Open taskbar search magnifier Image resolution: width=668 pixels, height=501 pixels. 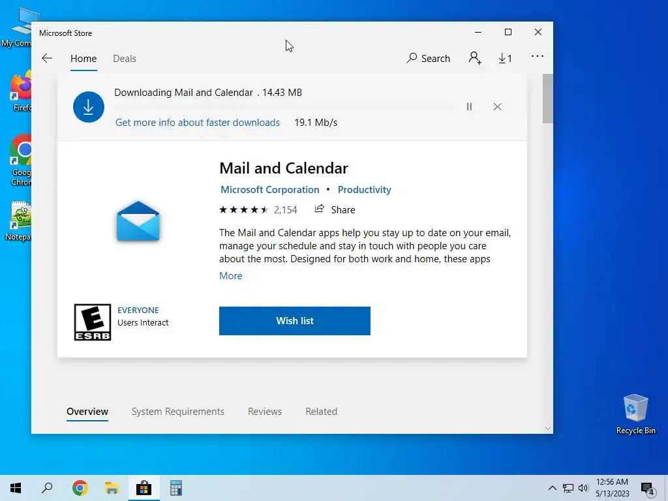pos(47,488)
